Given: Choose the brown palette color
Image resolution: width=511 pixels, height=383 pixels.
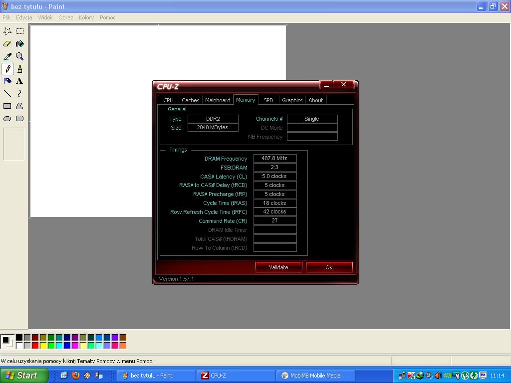Looking at the screenshot, I should point(123,337).
